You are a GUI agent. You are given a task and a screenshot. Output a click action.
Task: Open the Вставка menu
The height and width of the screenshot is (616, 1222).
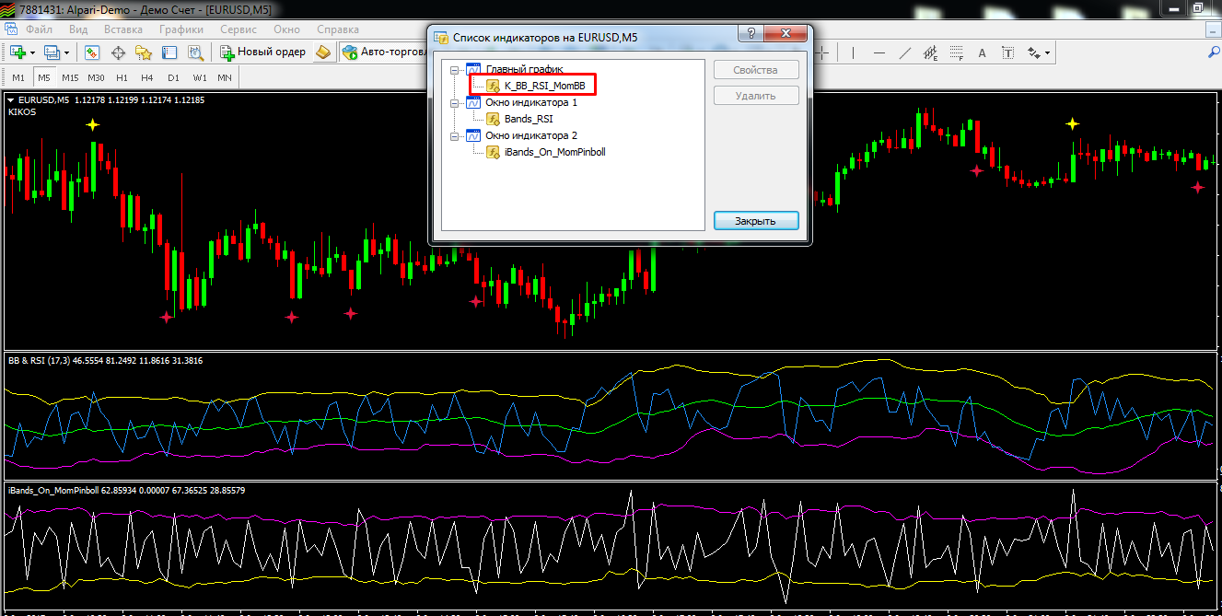click(x=123, y=29)
